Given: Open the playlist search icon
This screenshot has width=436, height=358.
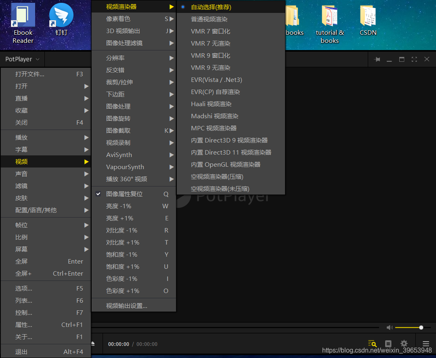Looking at the screenshot, I should coord(372,343).
